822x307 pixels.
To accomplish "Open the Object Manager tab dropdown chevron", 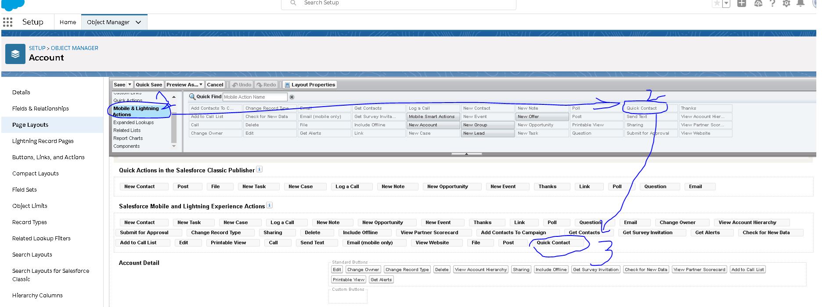I will [x=138, y=22].
